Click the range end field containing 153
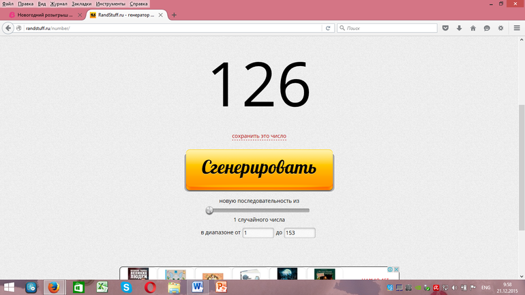Viewport: 525px width, 295px height. click(299, 233)
